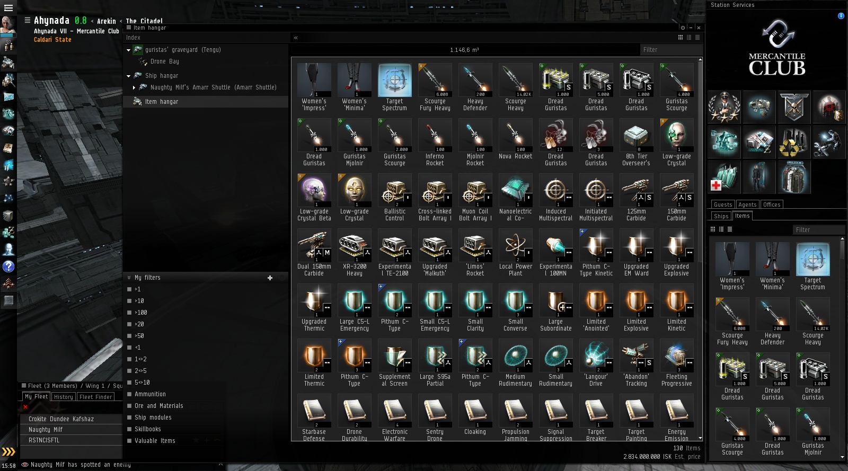Open the clothing store jackets icon

pos(794,177)
